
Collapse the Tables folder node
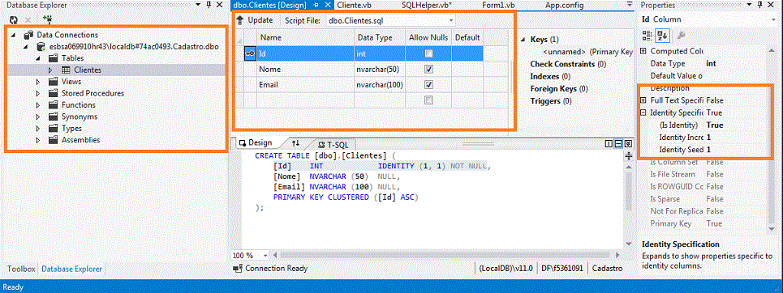point(38,59)
